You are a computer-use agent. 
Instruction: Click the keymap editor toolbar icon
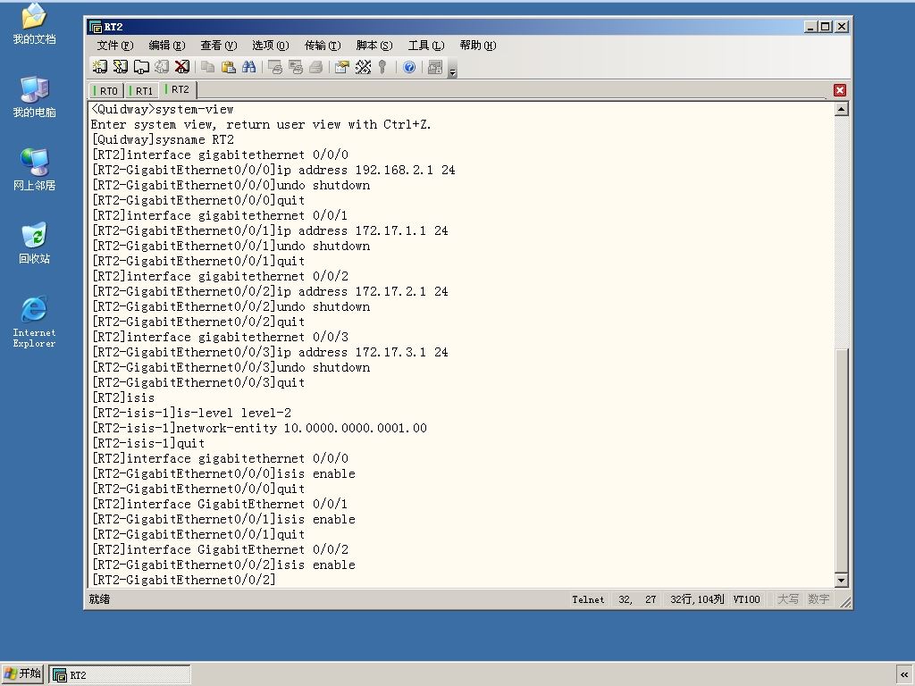click(x=363, y=67)
